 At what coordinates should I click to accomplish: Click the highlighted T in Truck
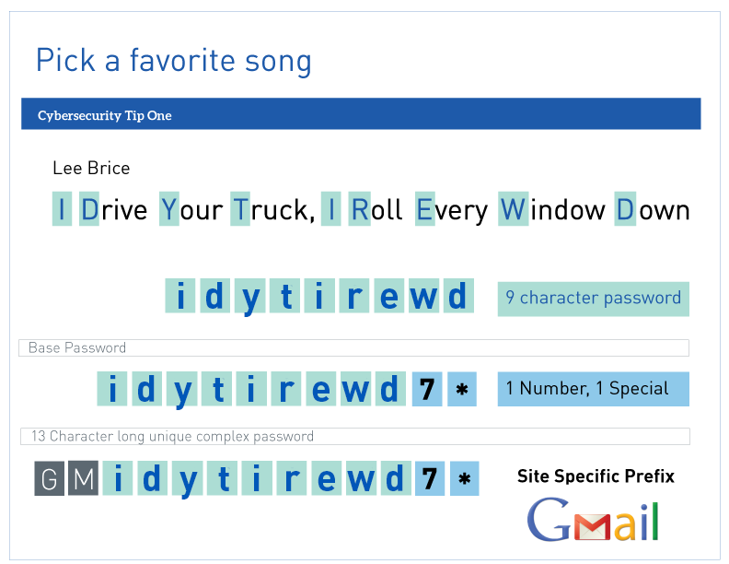[240, 210]
